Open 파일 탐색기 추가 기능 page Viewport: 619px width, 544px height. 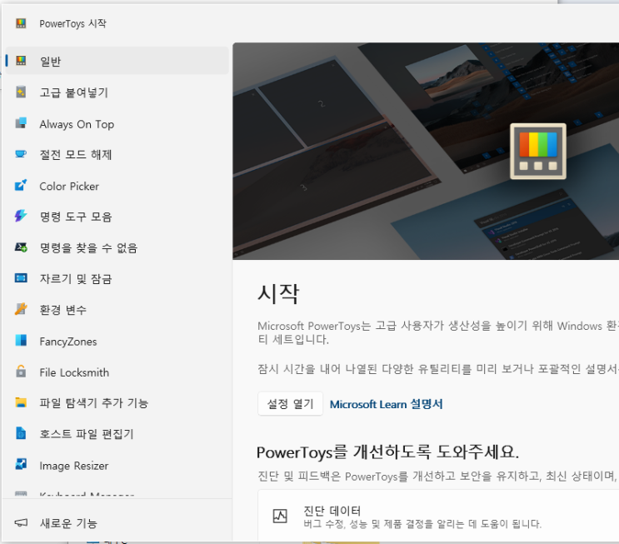pyautogui.click(x=117, y=402)
